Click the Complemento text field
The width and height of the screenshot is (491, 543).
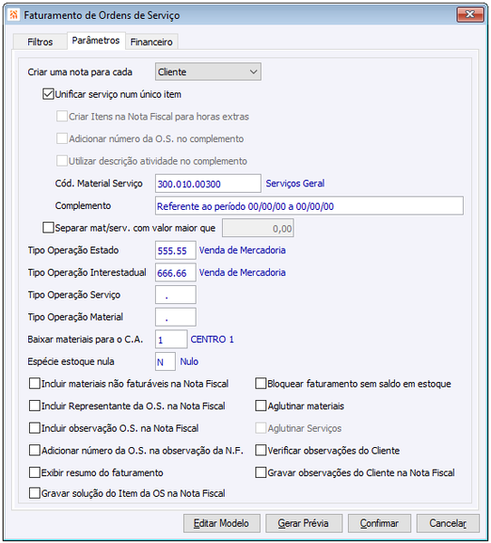point(309,206)
